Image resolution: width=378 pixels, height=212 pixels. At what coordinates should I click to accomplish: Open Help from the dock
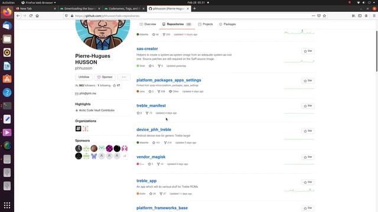coord(7,92)
